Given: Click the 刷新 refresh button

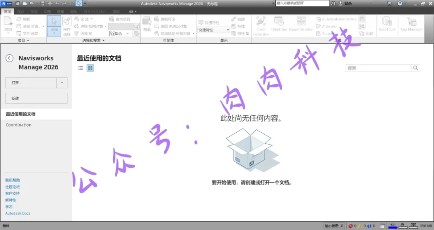Looking at the screenshot, I should pyautogui.click(x=24, y=19).
